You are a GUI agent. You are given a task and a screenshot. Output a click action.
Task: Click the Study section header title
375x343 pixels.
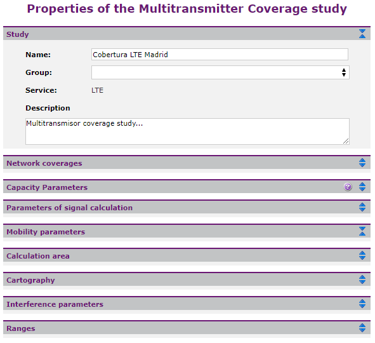pos(18,34)
